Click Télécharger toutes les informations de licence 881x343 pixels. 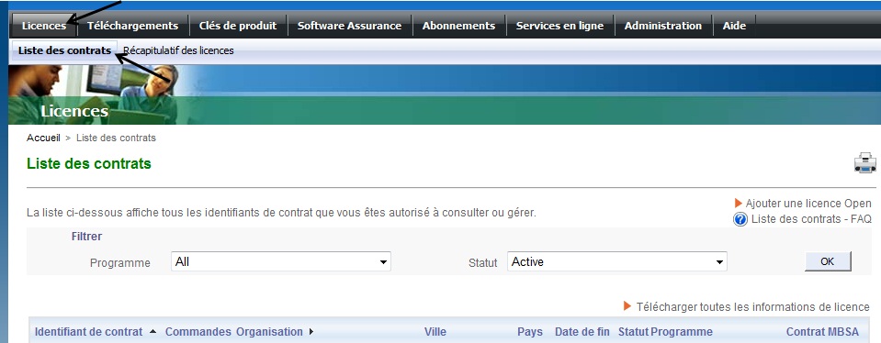(x=753, y=307)
